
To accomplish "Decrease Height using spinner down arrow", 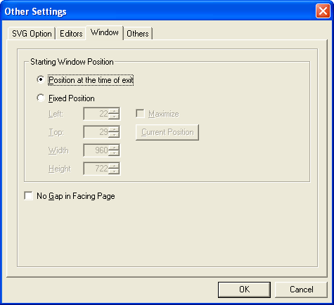I will pos(114,171).
